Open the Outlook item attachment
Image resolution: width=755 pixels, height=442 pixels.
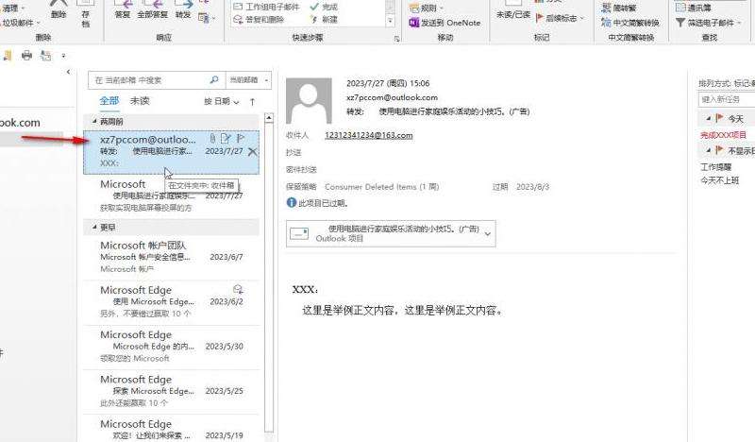pos(391,234)
